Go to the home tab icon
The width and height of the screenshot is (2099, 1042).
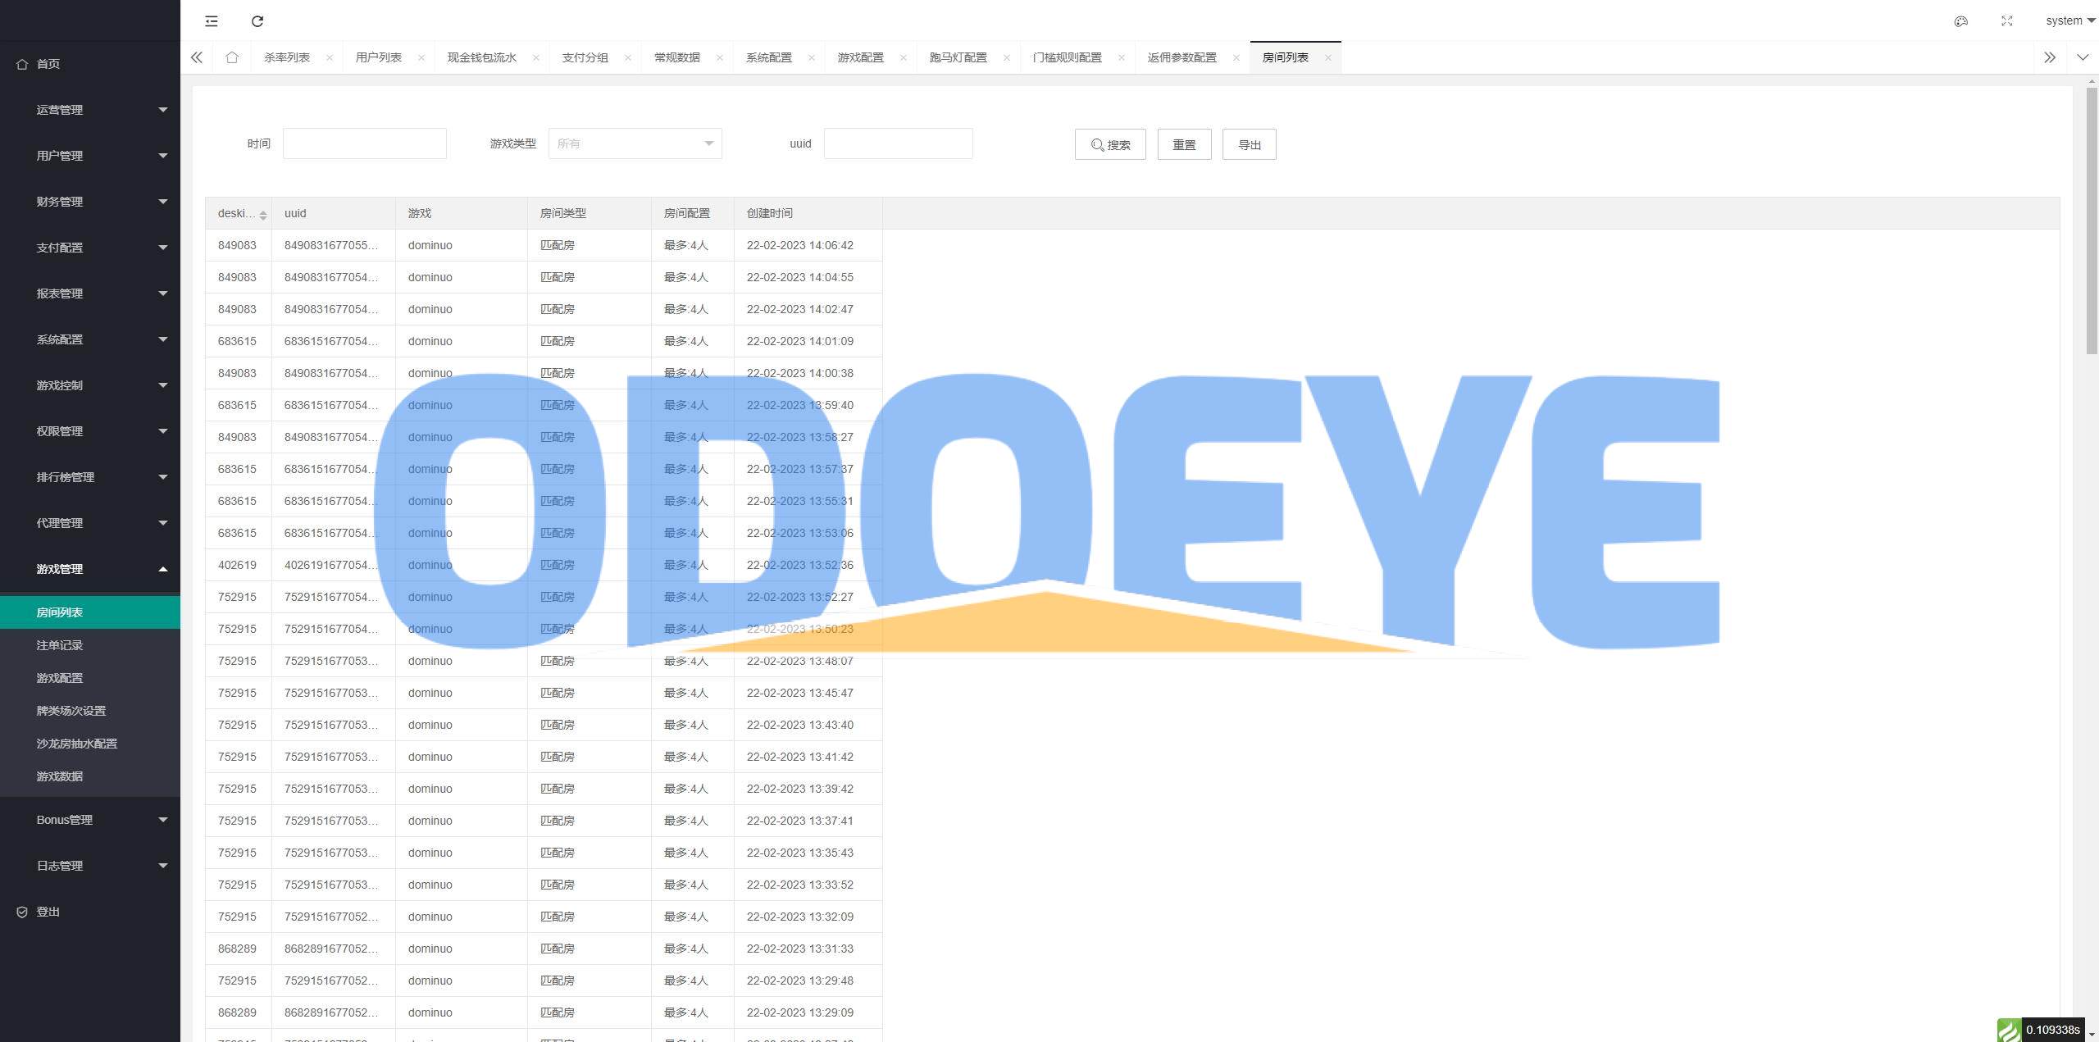coord(232,57)
